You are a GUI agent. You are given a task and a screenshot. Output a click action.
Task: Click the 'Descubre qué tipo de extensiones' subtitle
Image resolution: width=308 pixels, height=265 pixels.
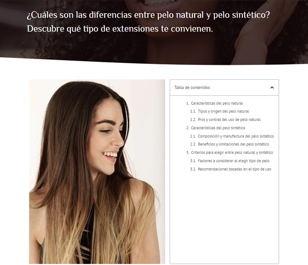click(x=120, y=29)
